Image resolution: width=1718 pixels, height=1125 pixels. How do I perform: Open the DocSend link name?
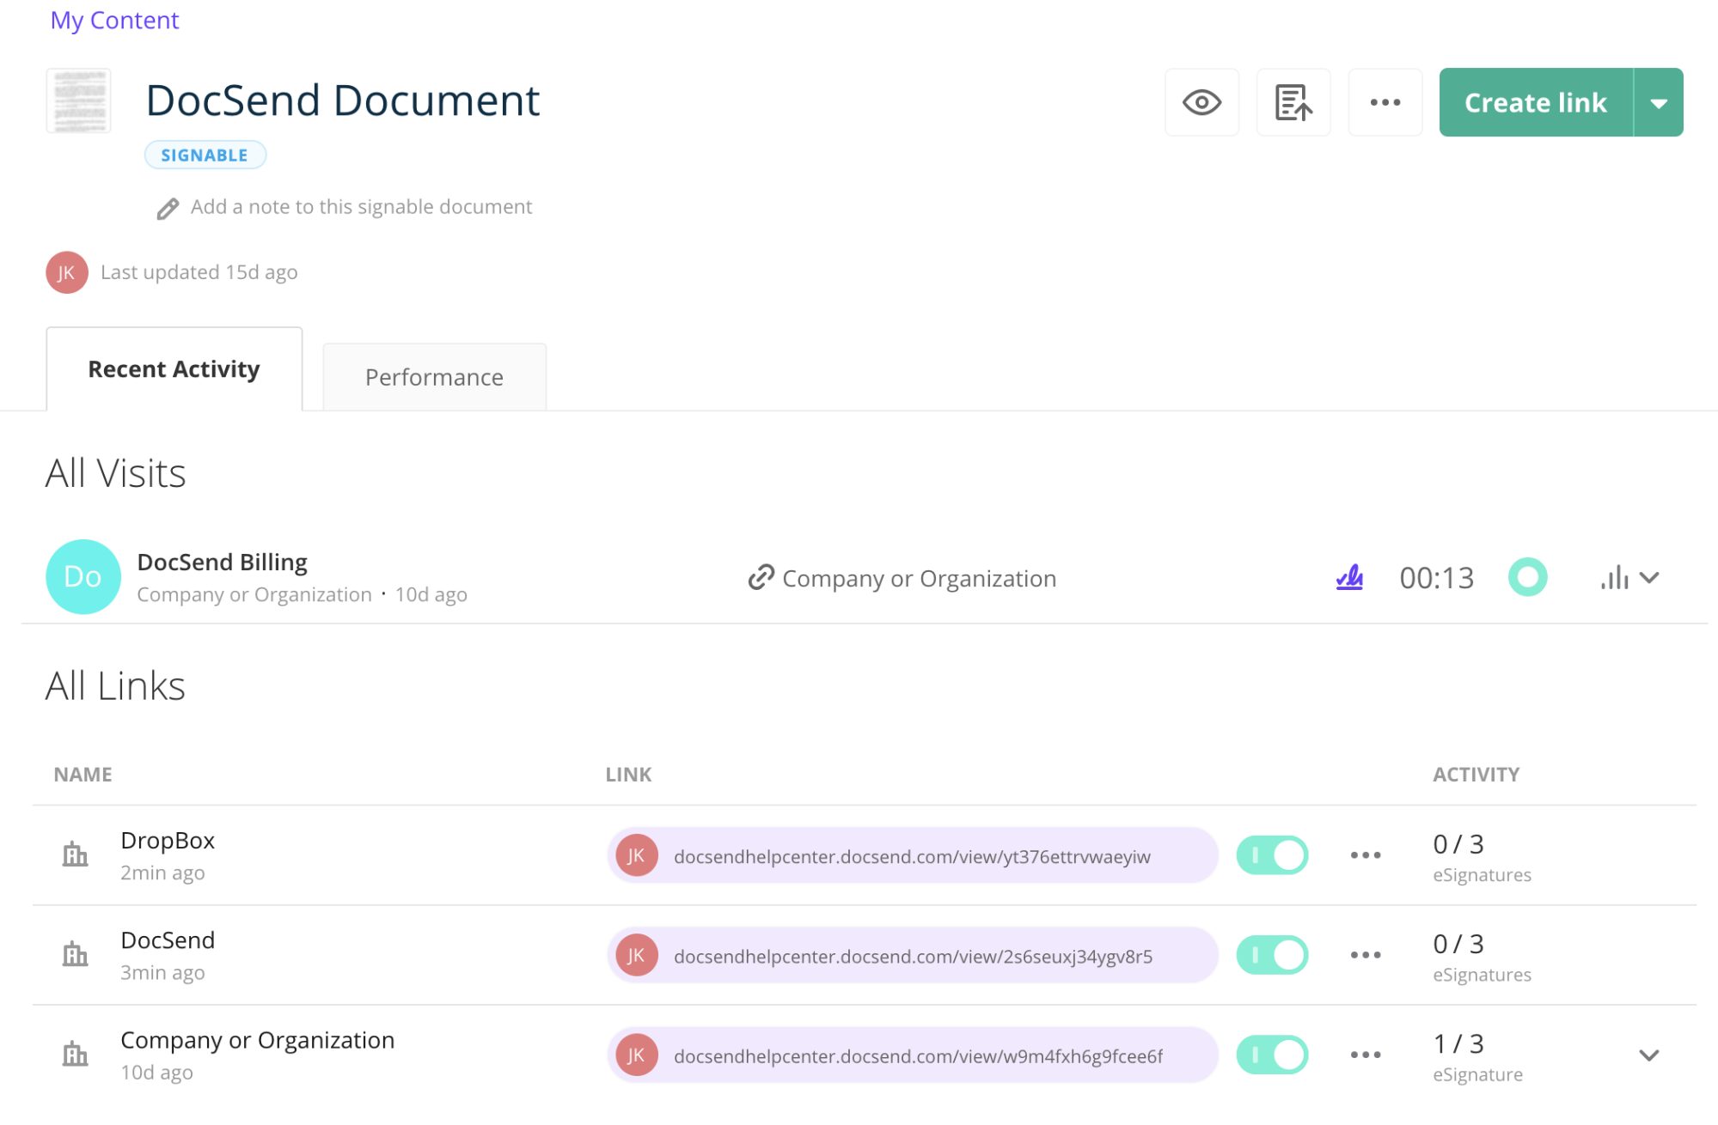168,940
